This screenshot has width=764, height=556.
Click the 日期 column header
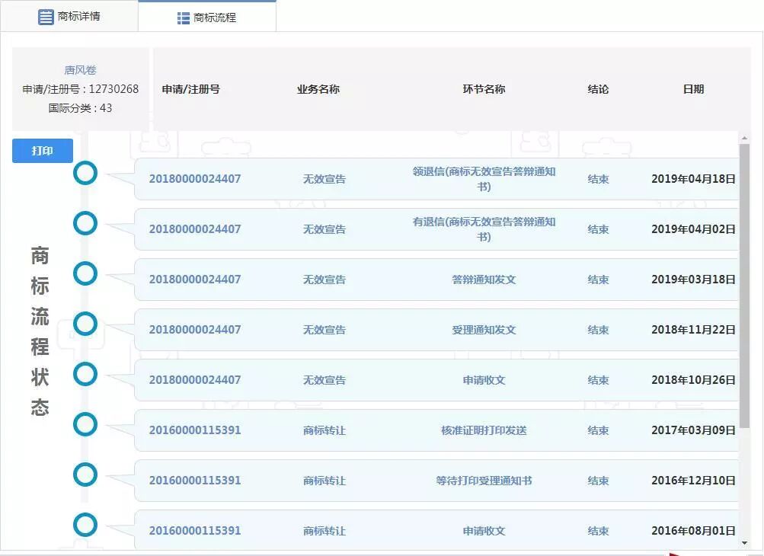click(693, 89)
